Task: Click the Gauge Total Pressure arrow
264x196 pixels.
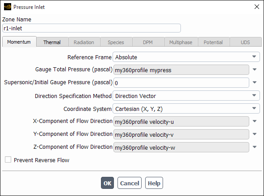Action: [255, 69]
